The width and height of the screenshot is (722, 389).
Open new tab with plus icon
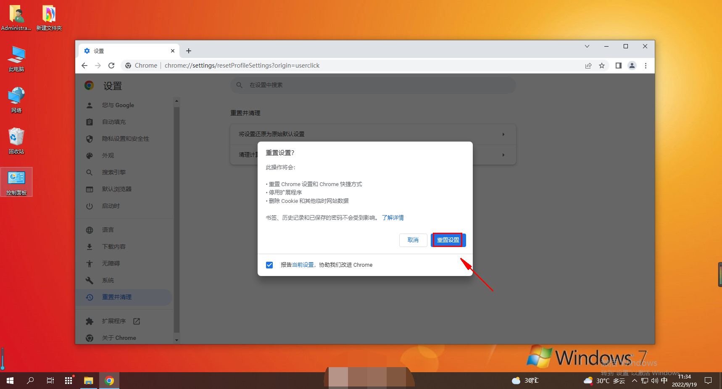[189, 51]
